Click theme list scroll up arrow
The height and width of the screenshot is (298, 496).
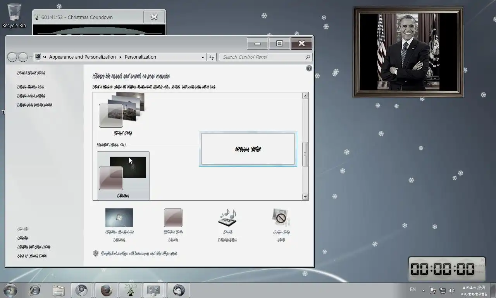click(305, 96)
